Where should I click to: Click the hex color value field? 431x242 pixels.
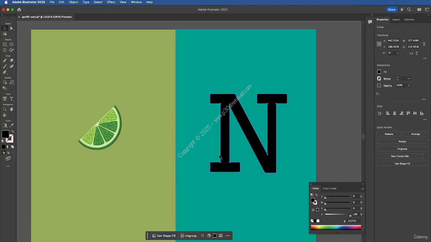click(353, 221)
